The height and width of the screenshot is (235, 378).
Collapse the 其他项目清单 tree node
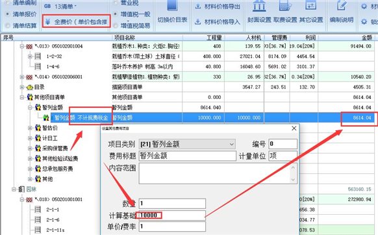pyautogui.click(x=22, y=97)
